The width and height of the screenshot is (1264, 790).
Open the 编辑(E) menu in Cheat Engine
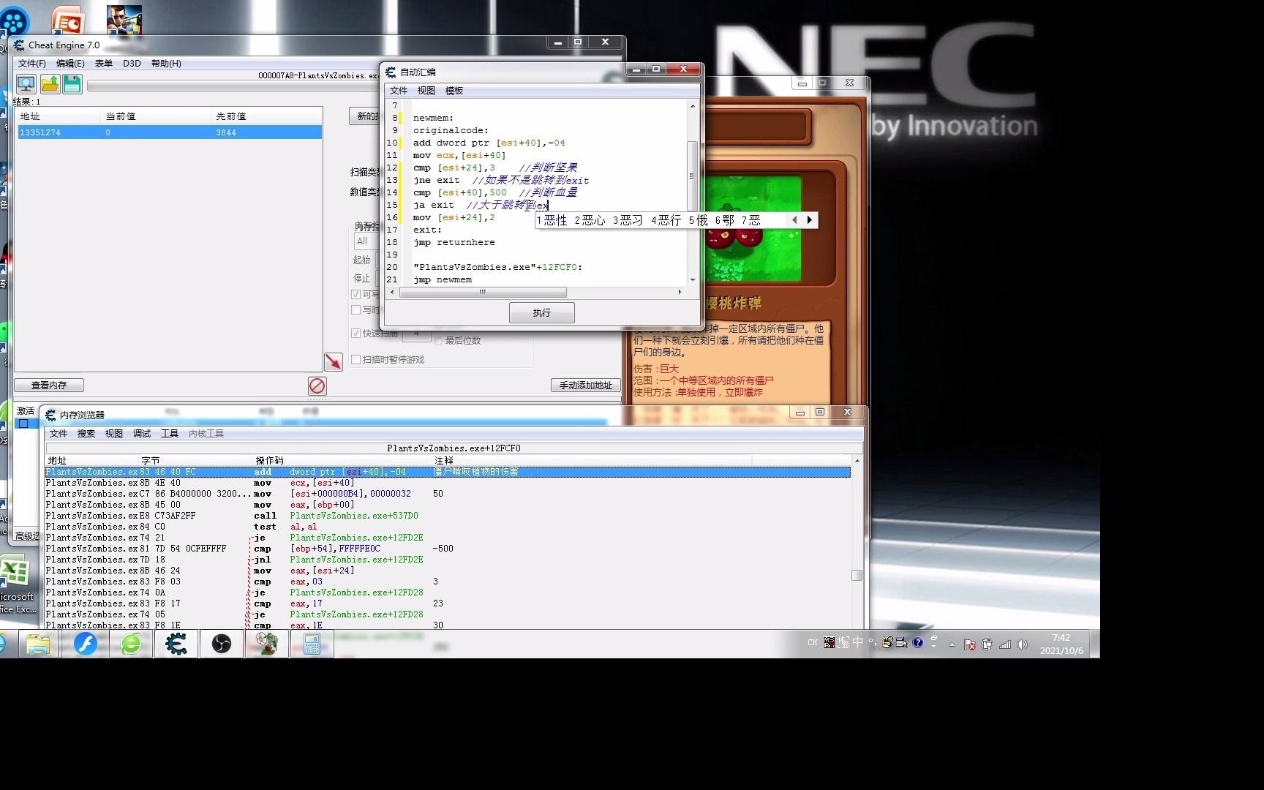[70, 64]
